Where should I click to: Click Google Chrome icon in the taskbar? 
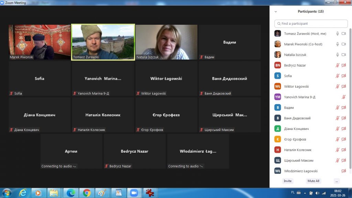[x=87, y=193]
